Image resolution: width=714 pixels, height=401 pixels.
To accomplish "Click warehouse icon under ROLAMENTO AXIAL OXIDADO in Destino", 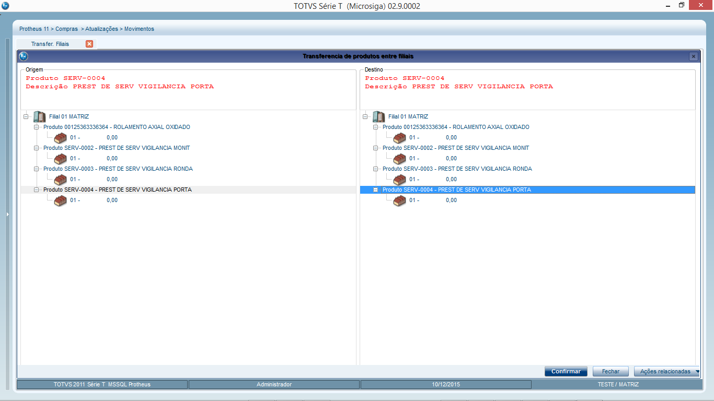I will [400, 138].
